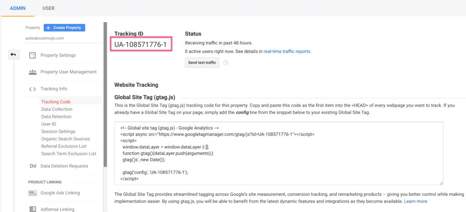Click the Google Ads Linking icon
This screenshot has width=466, height=212.
tap(32, 193)
